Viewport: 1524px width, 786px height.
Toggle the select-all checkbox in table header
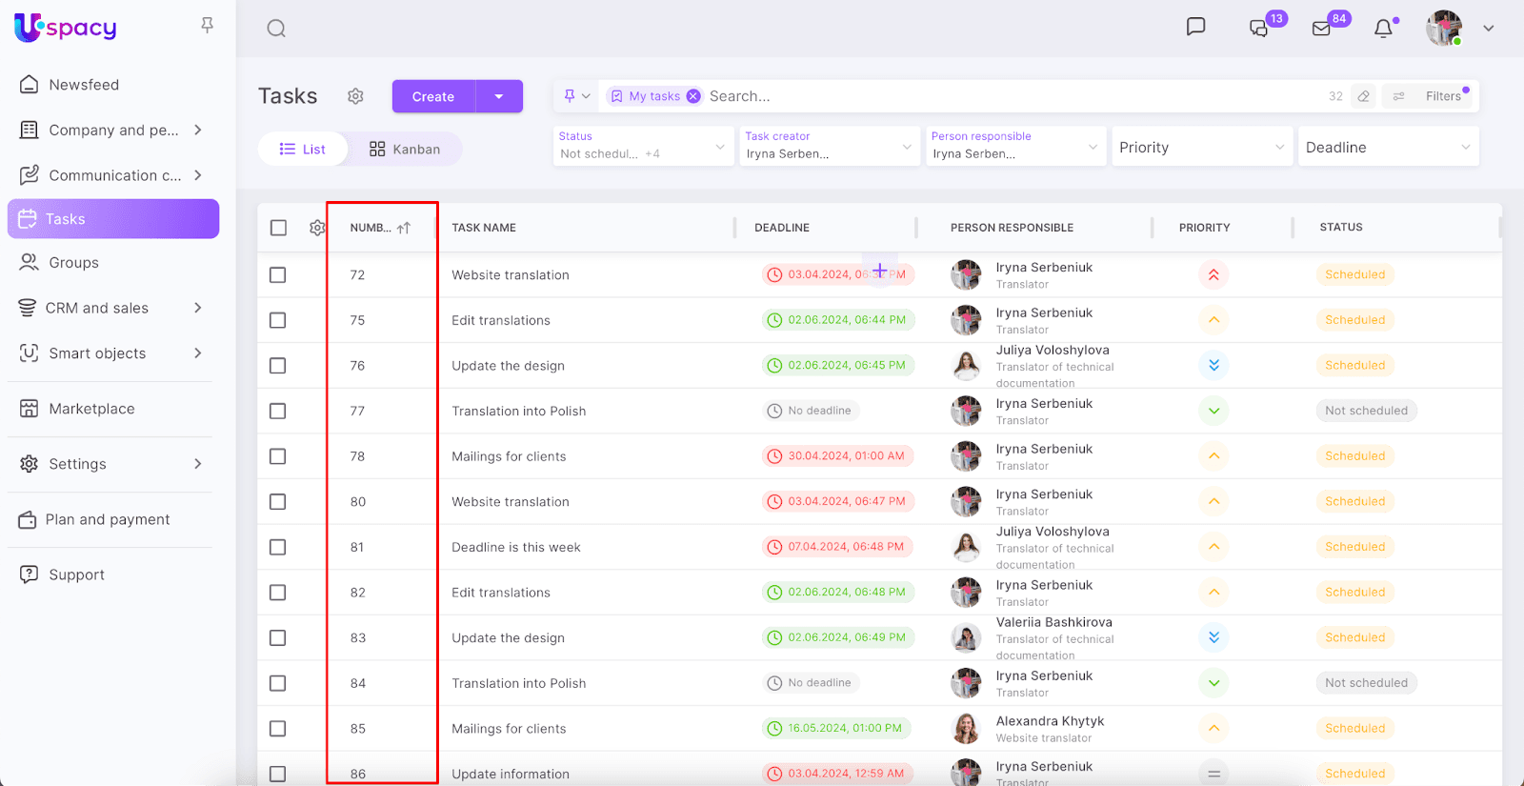[278, 228]
